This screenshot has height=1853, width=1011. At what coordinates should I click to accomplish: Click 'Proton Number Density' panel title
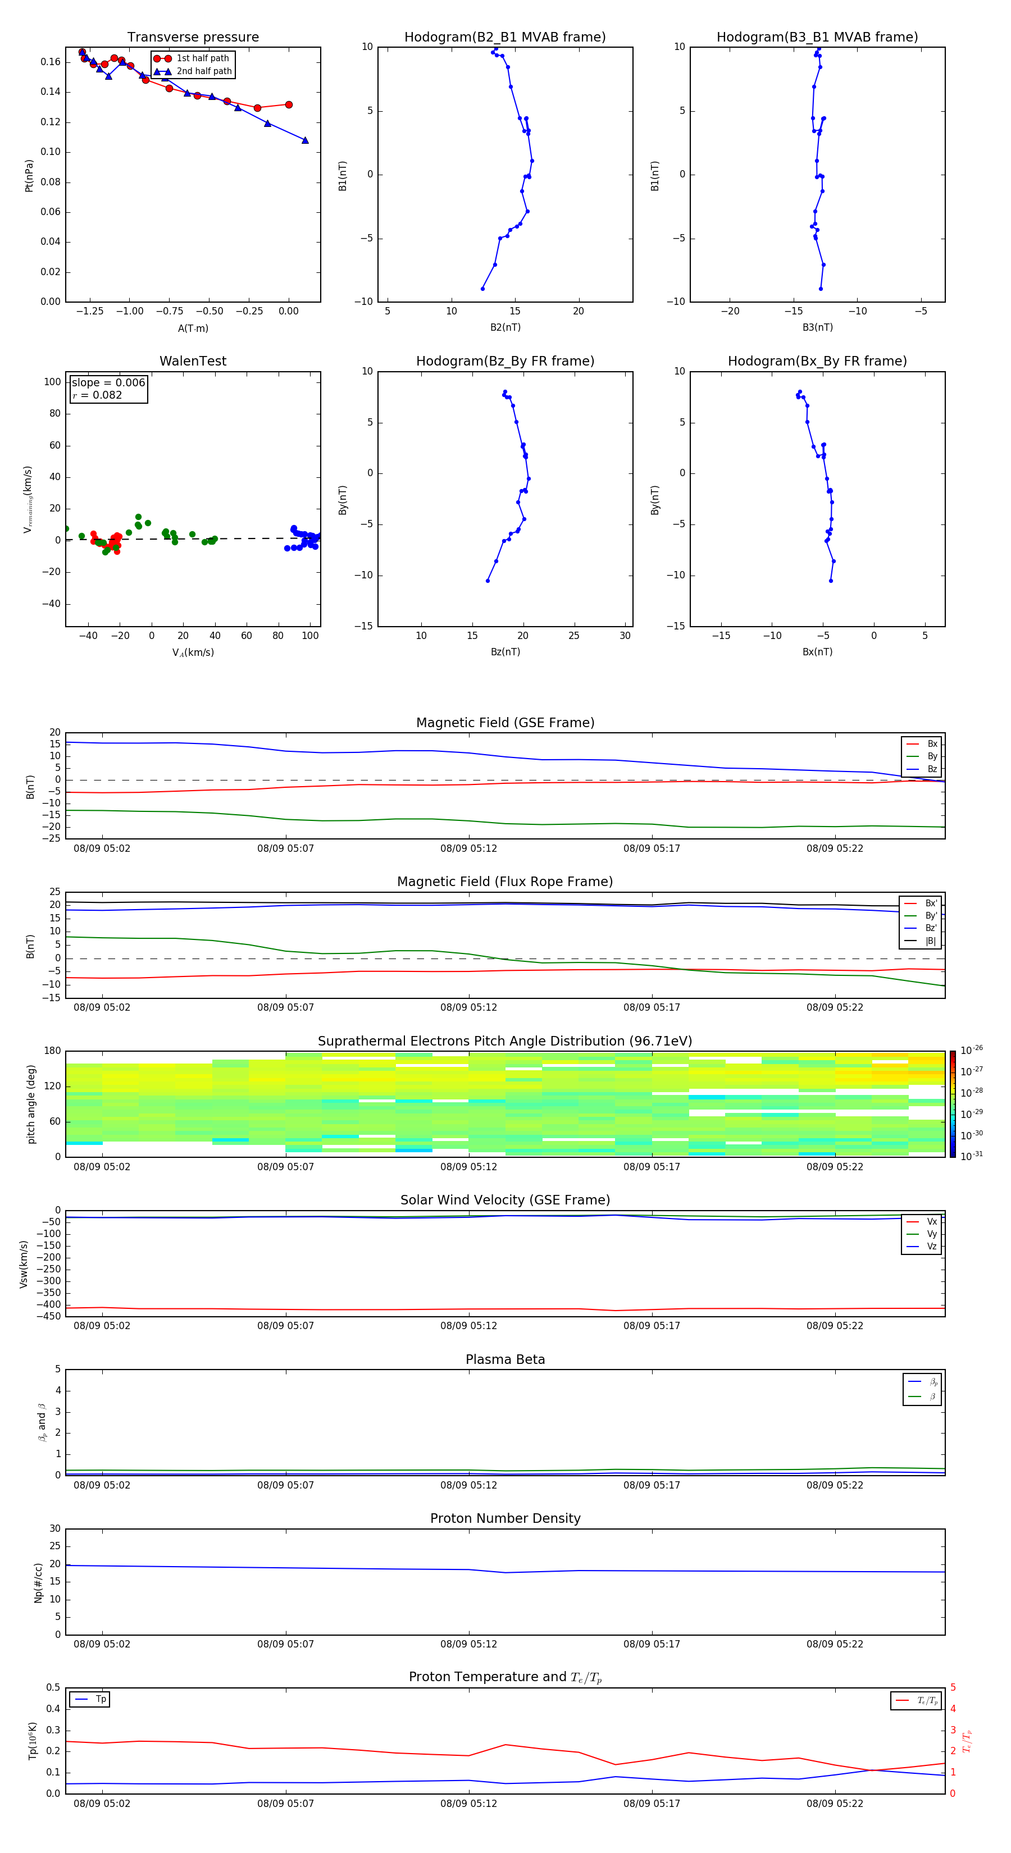[505, 1518]
